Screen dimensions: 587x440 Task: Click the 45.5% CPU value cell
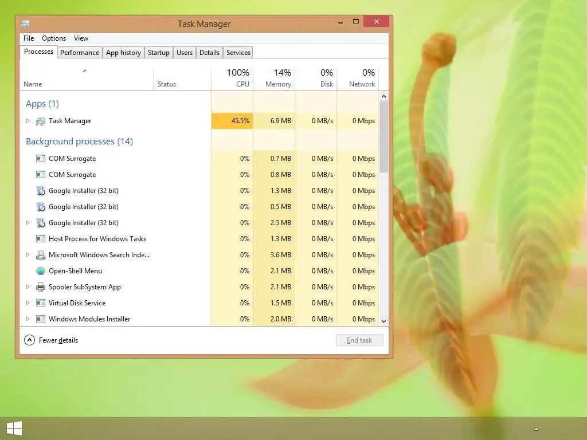(232, 121)
